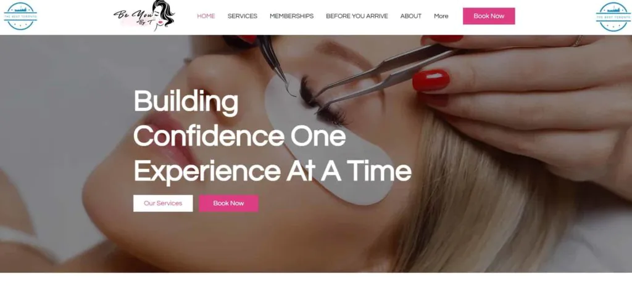The height and width of the screenshot is (305, 632).
Task: Navigate to the ABOUT page
Action: [410, 16]
